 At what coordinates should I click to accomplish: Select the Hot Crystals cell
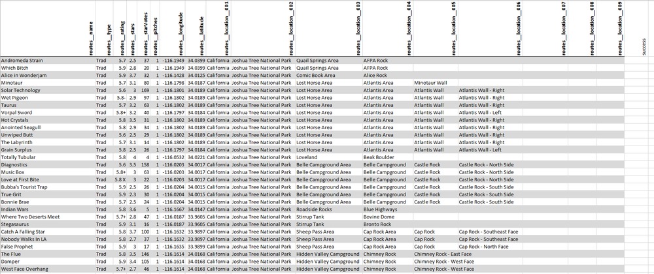point(48,120)
